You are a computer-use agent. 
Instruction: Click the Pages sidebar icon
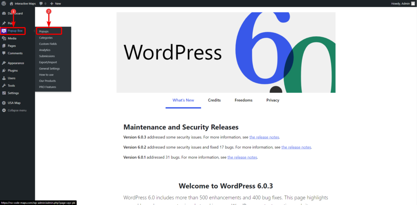[x=4, y=46]
